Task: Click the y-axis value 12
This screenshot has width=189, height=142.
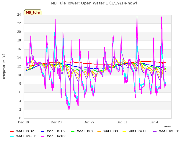Action: pyautogui.click(x=19, y=66)
